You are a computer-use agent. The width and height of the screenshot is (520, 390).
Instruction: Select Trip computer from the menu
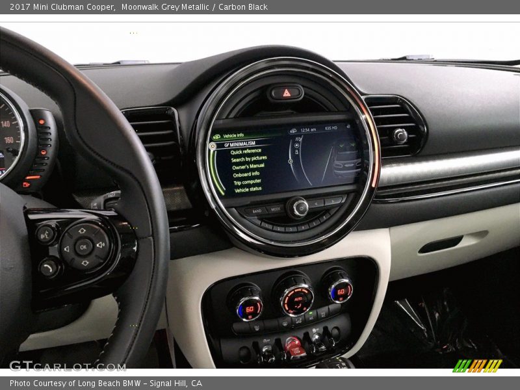coord(247,181)
